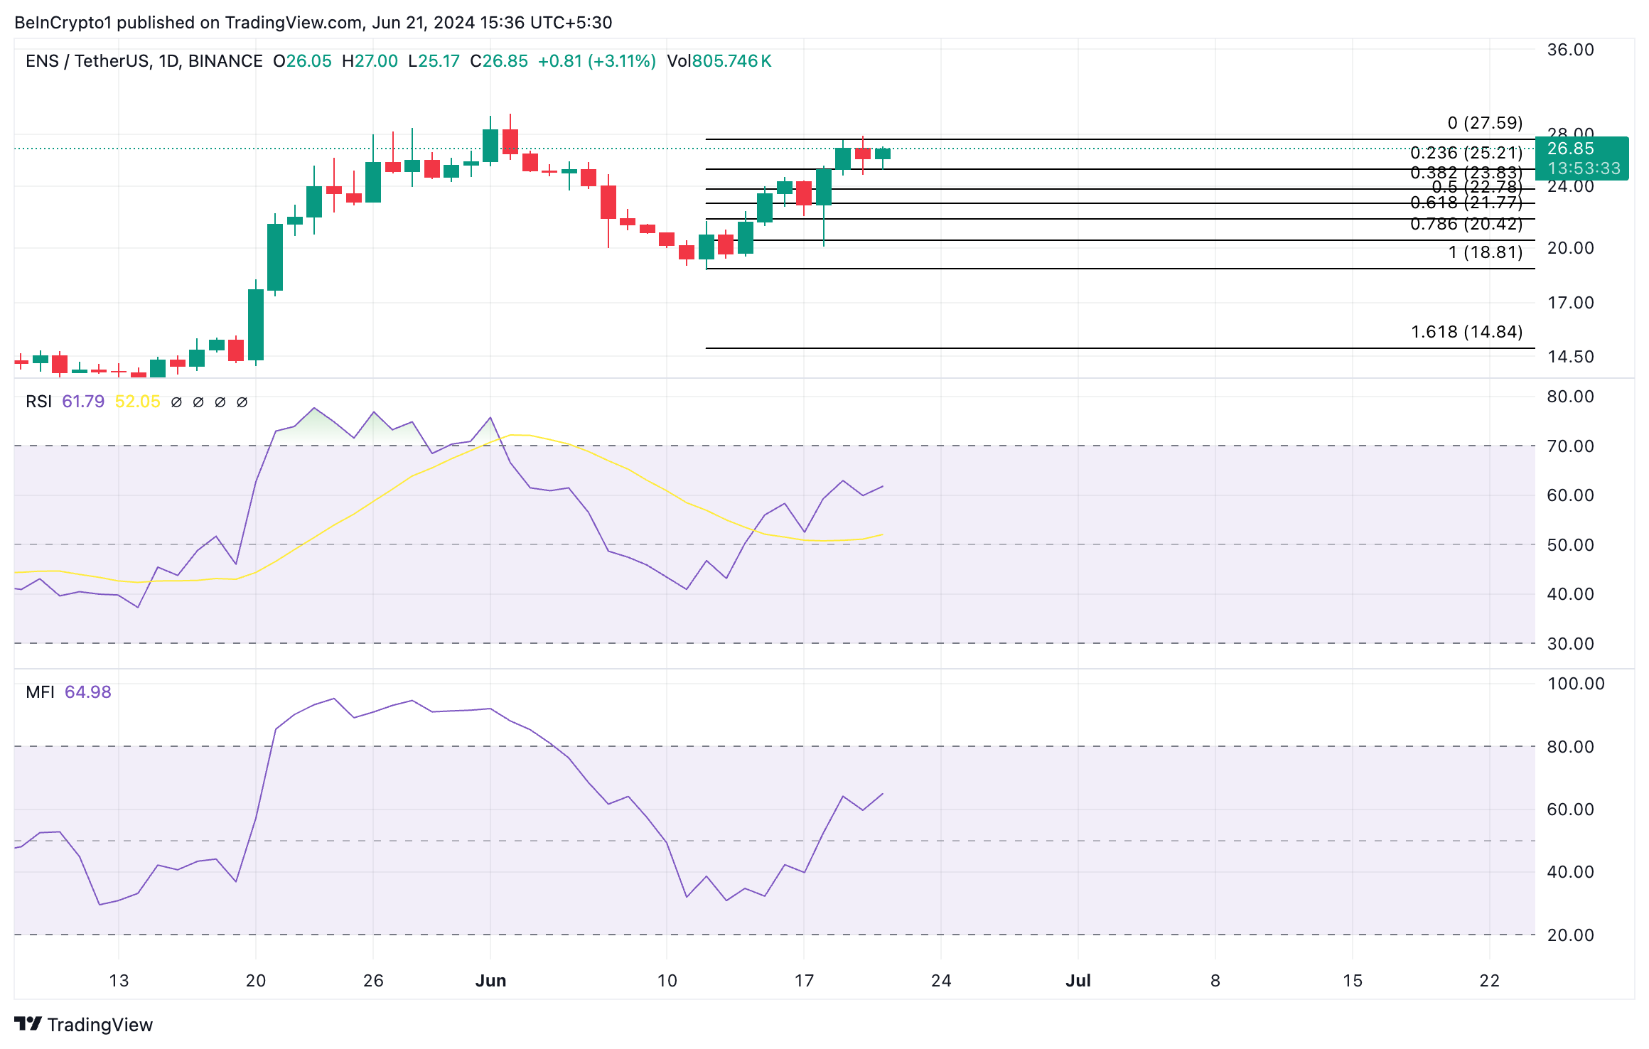Screen dimensions: 1649x1049
Task: Click the TradingView wordmark text at bottom
Action: pyautogui.click(x=100, y=1025)
